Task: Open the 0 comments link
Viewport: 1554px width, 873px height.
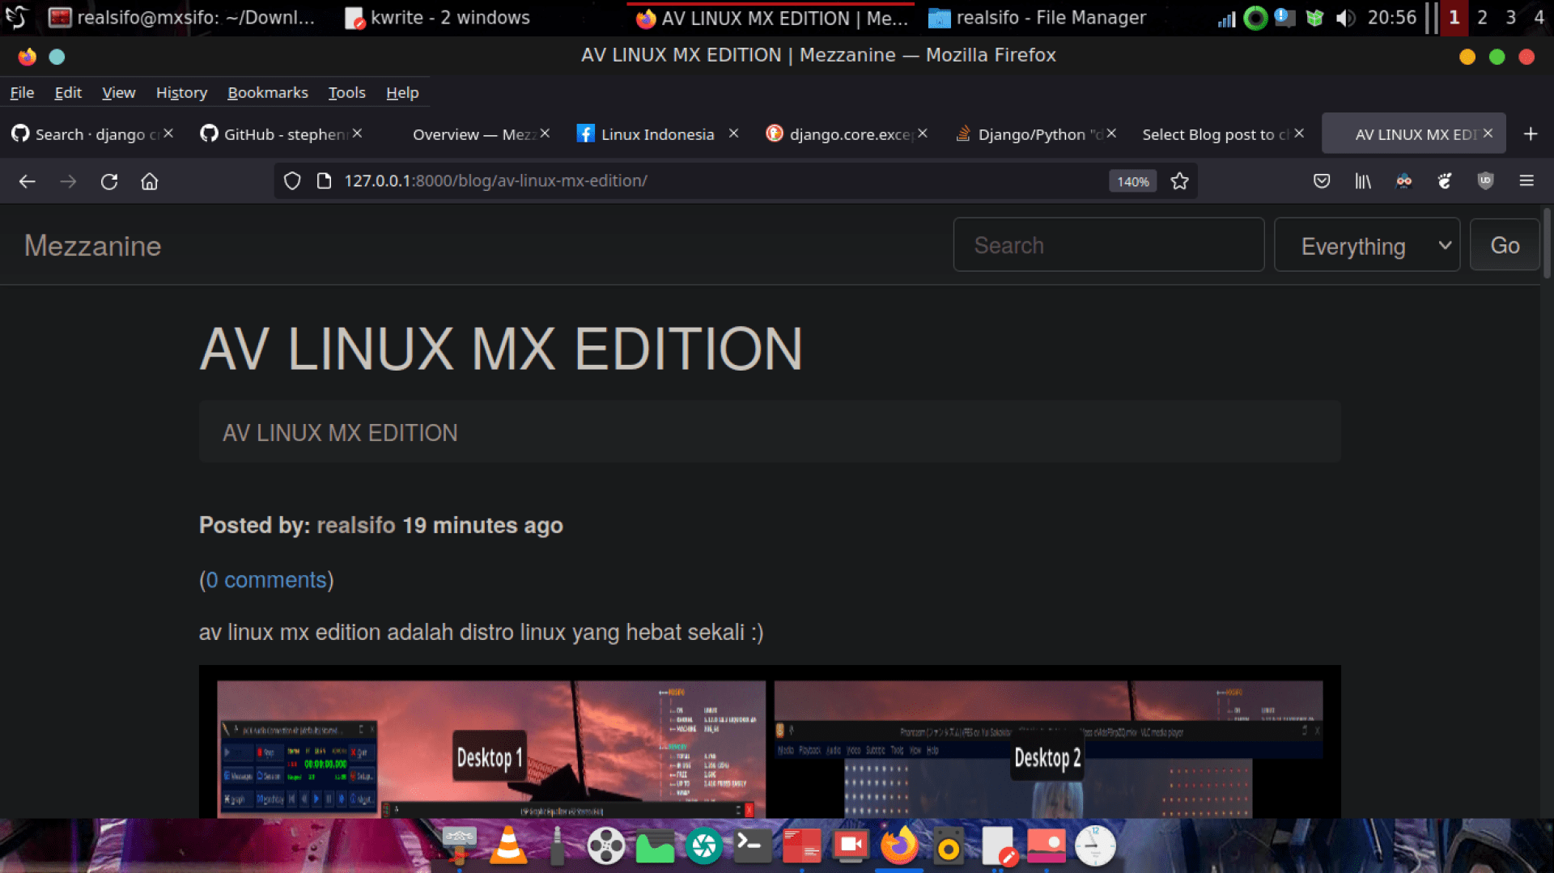Action: [x=266, y=580]
